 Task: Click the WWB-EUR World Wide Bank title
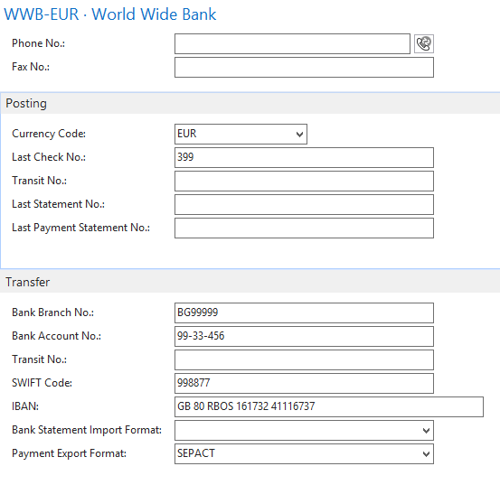110,14
